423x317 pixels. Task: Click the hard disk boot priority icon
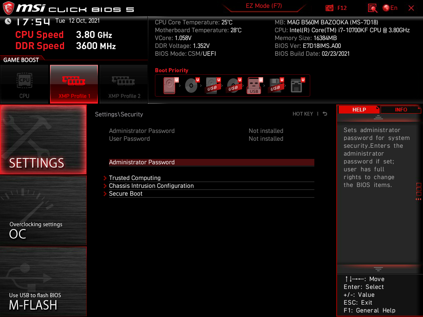click(x=170, y=85)
